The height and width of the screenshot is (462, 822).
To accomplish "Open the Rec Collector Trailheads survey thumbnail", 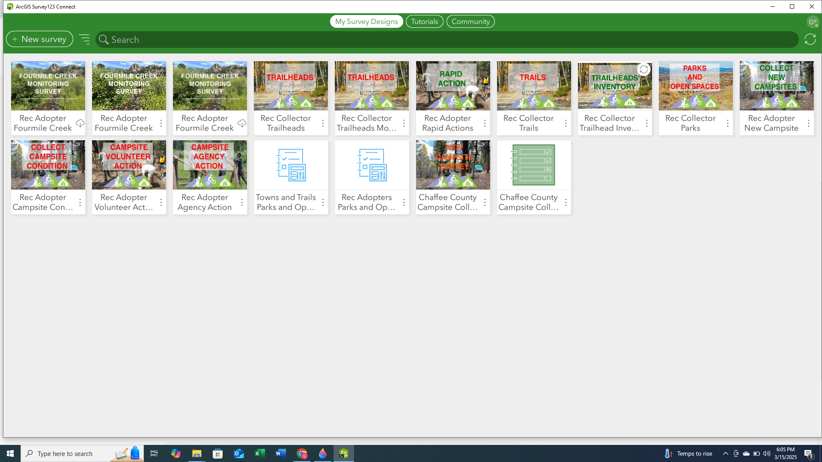I will 291,86.
